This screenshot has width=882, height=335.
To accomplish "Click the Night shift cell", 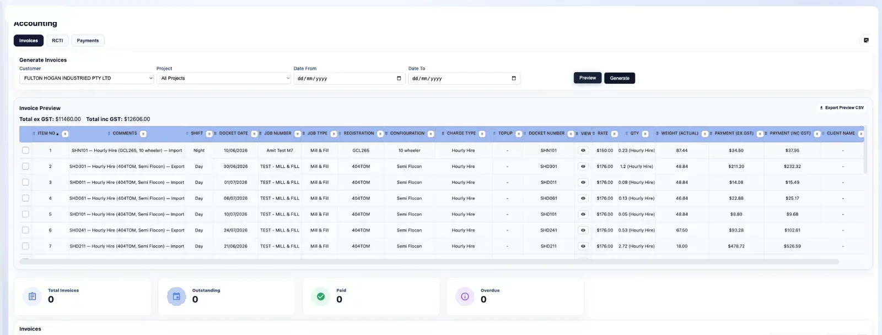I will click(199, 151).
